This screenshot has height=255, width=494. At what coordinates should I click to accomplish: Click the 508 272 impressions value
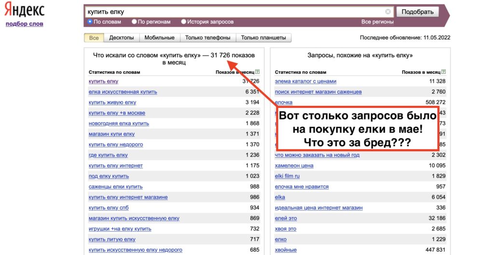(436, 102)
